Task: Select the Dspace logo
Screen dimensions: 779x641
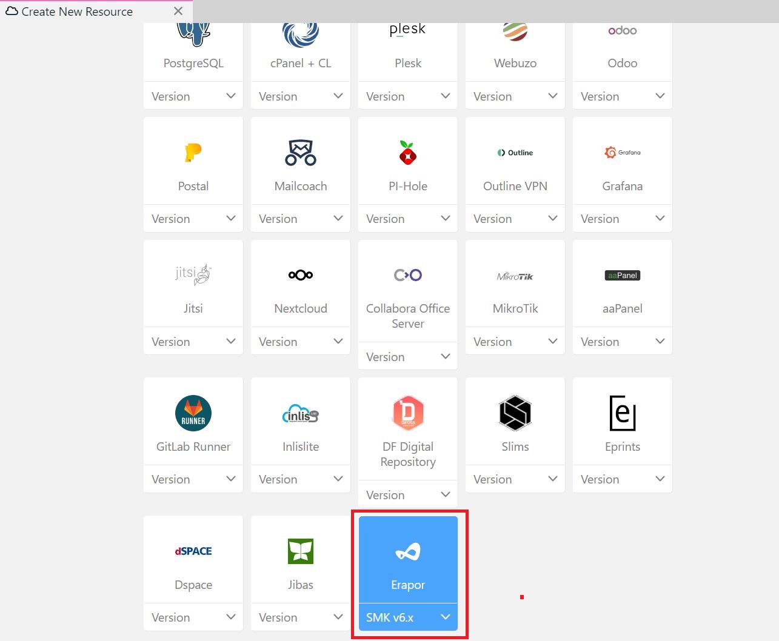Action: (x=193, y=551)
